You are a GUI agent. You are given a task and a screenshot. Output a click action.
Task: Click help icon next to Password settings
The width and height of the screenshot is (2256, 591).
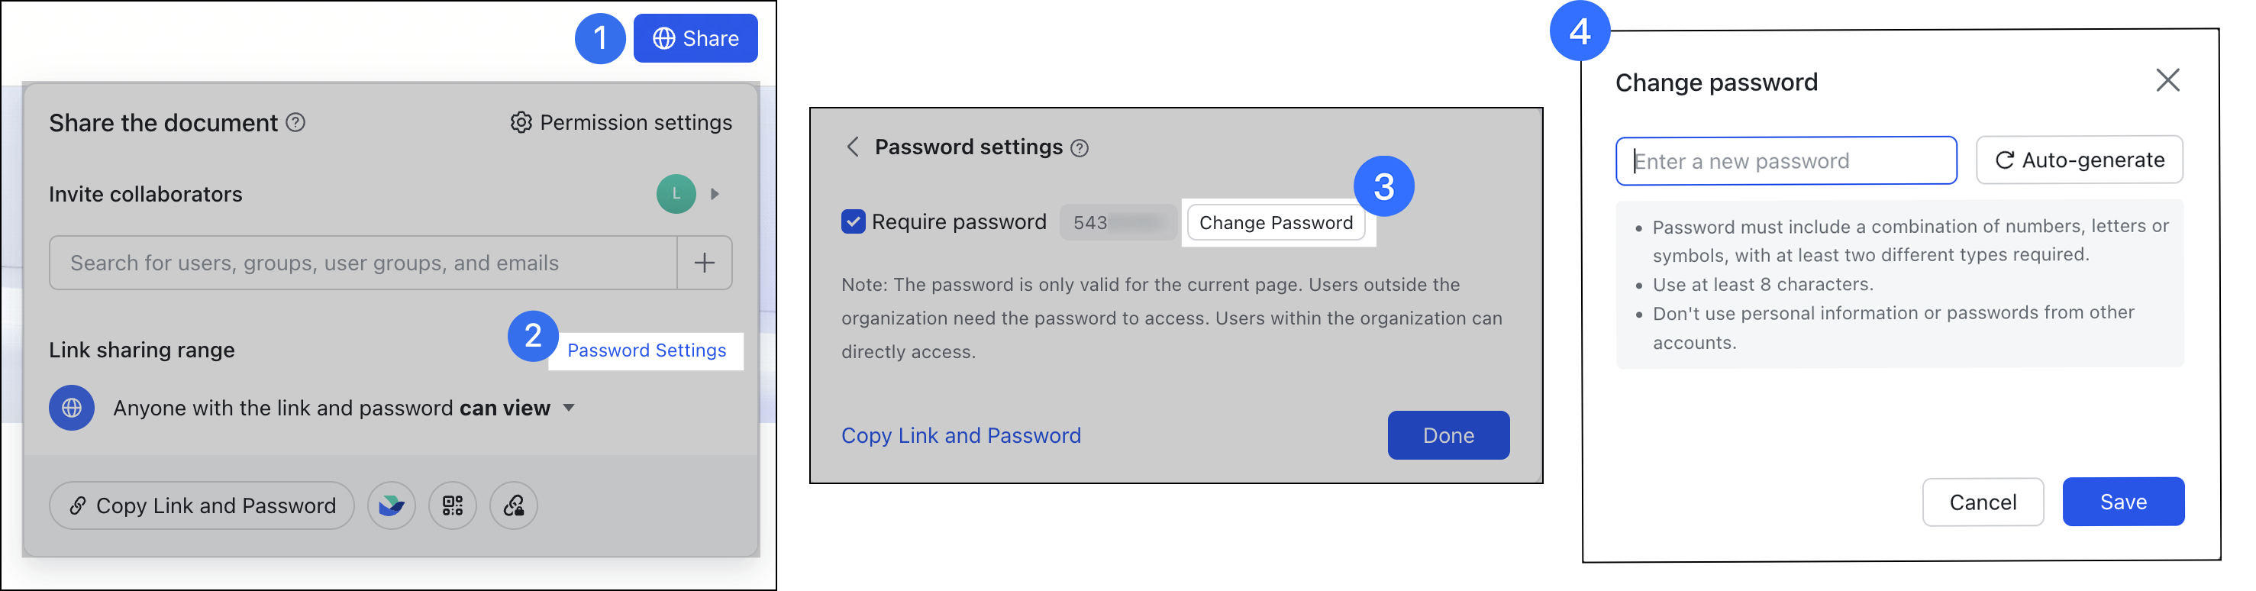pos(1080,148)
